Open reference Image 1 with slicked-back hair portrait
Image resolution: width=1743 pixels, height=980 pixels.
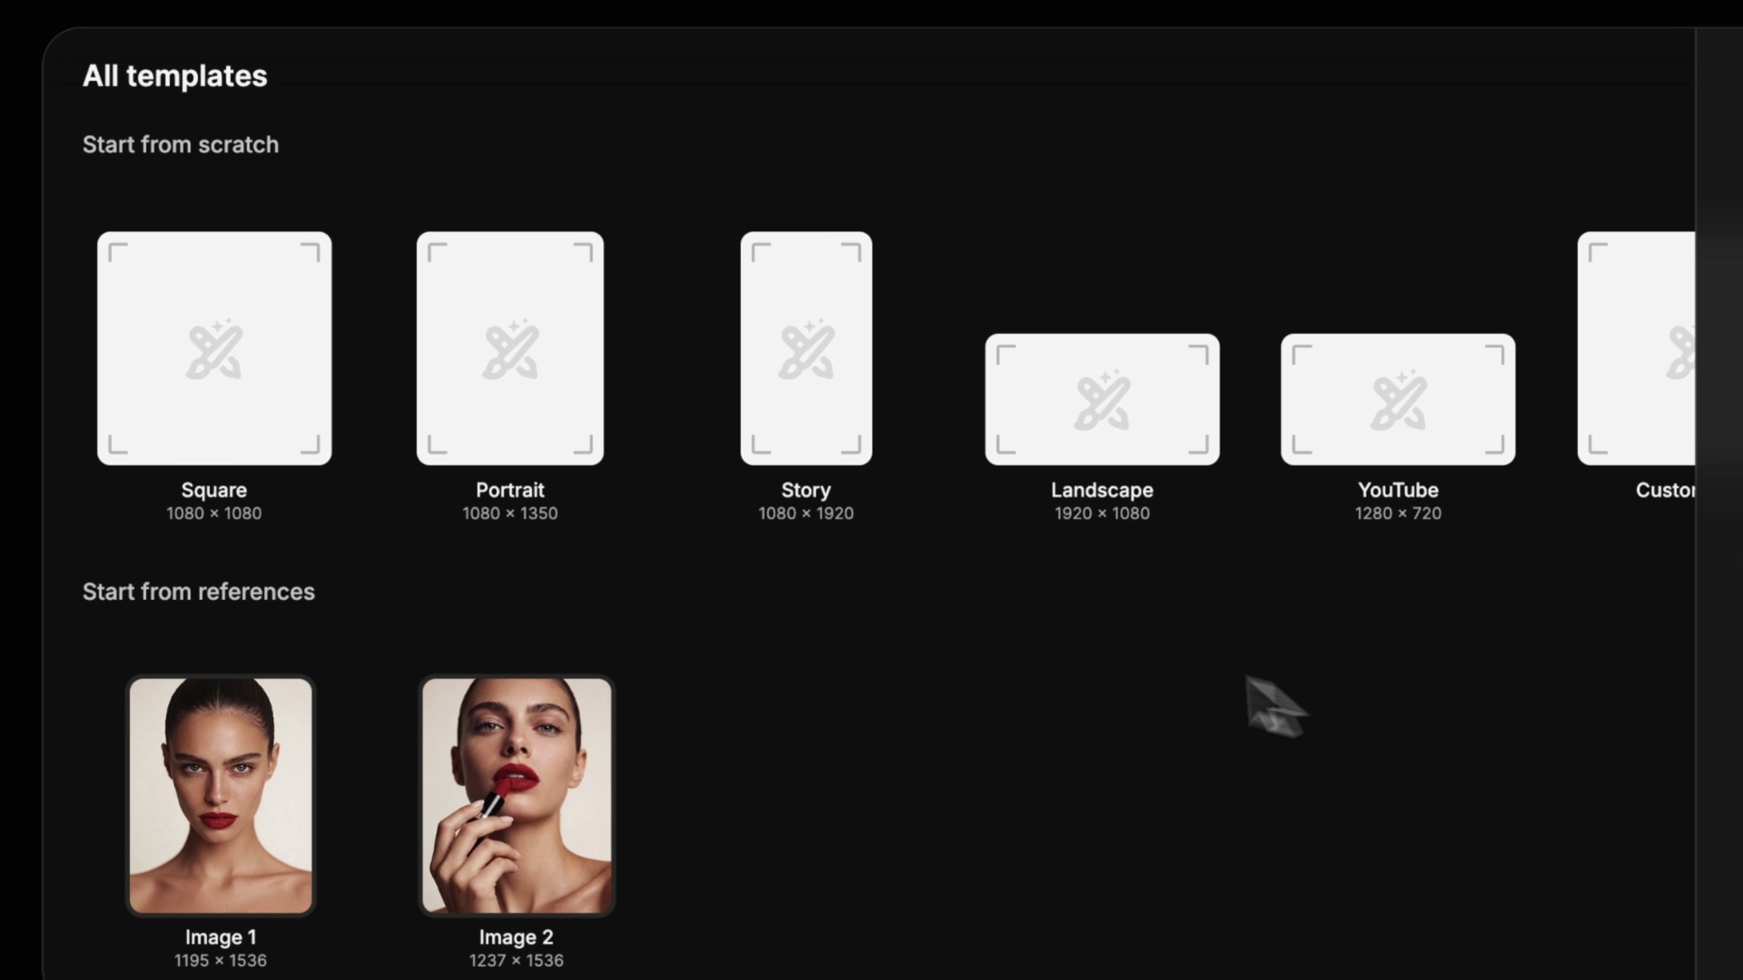[221, 795]
